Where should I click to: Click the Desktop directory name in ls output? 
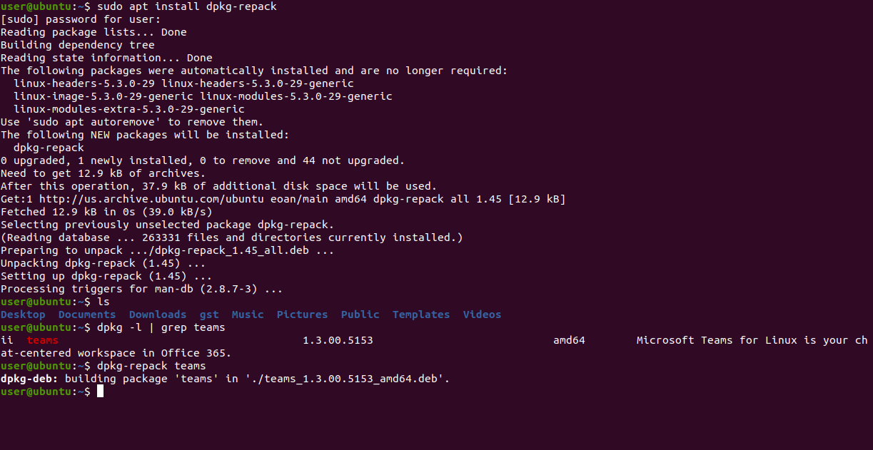pyautogui.click(x=23, y=315)
